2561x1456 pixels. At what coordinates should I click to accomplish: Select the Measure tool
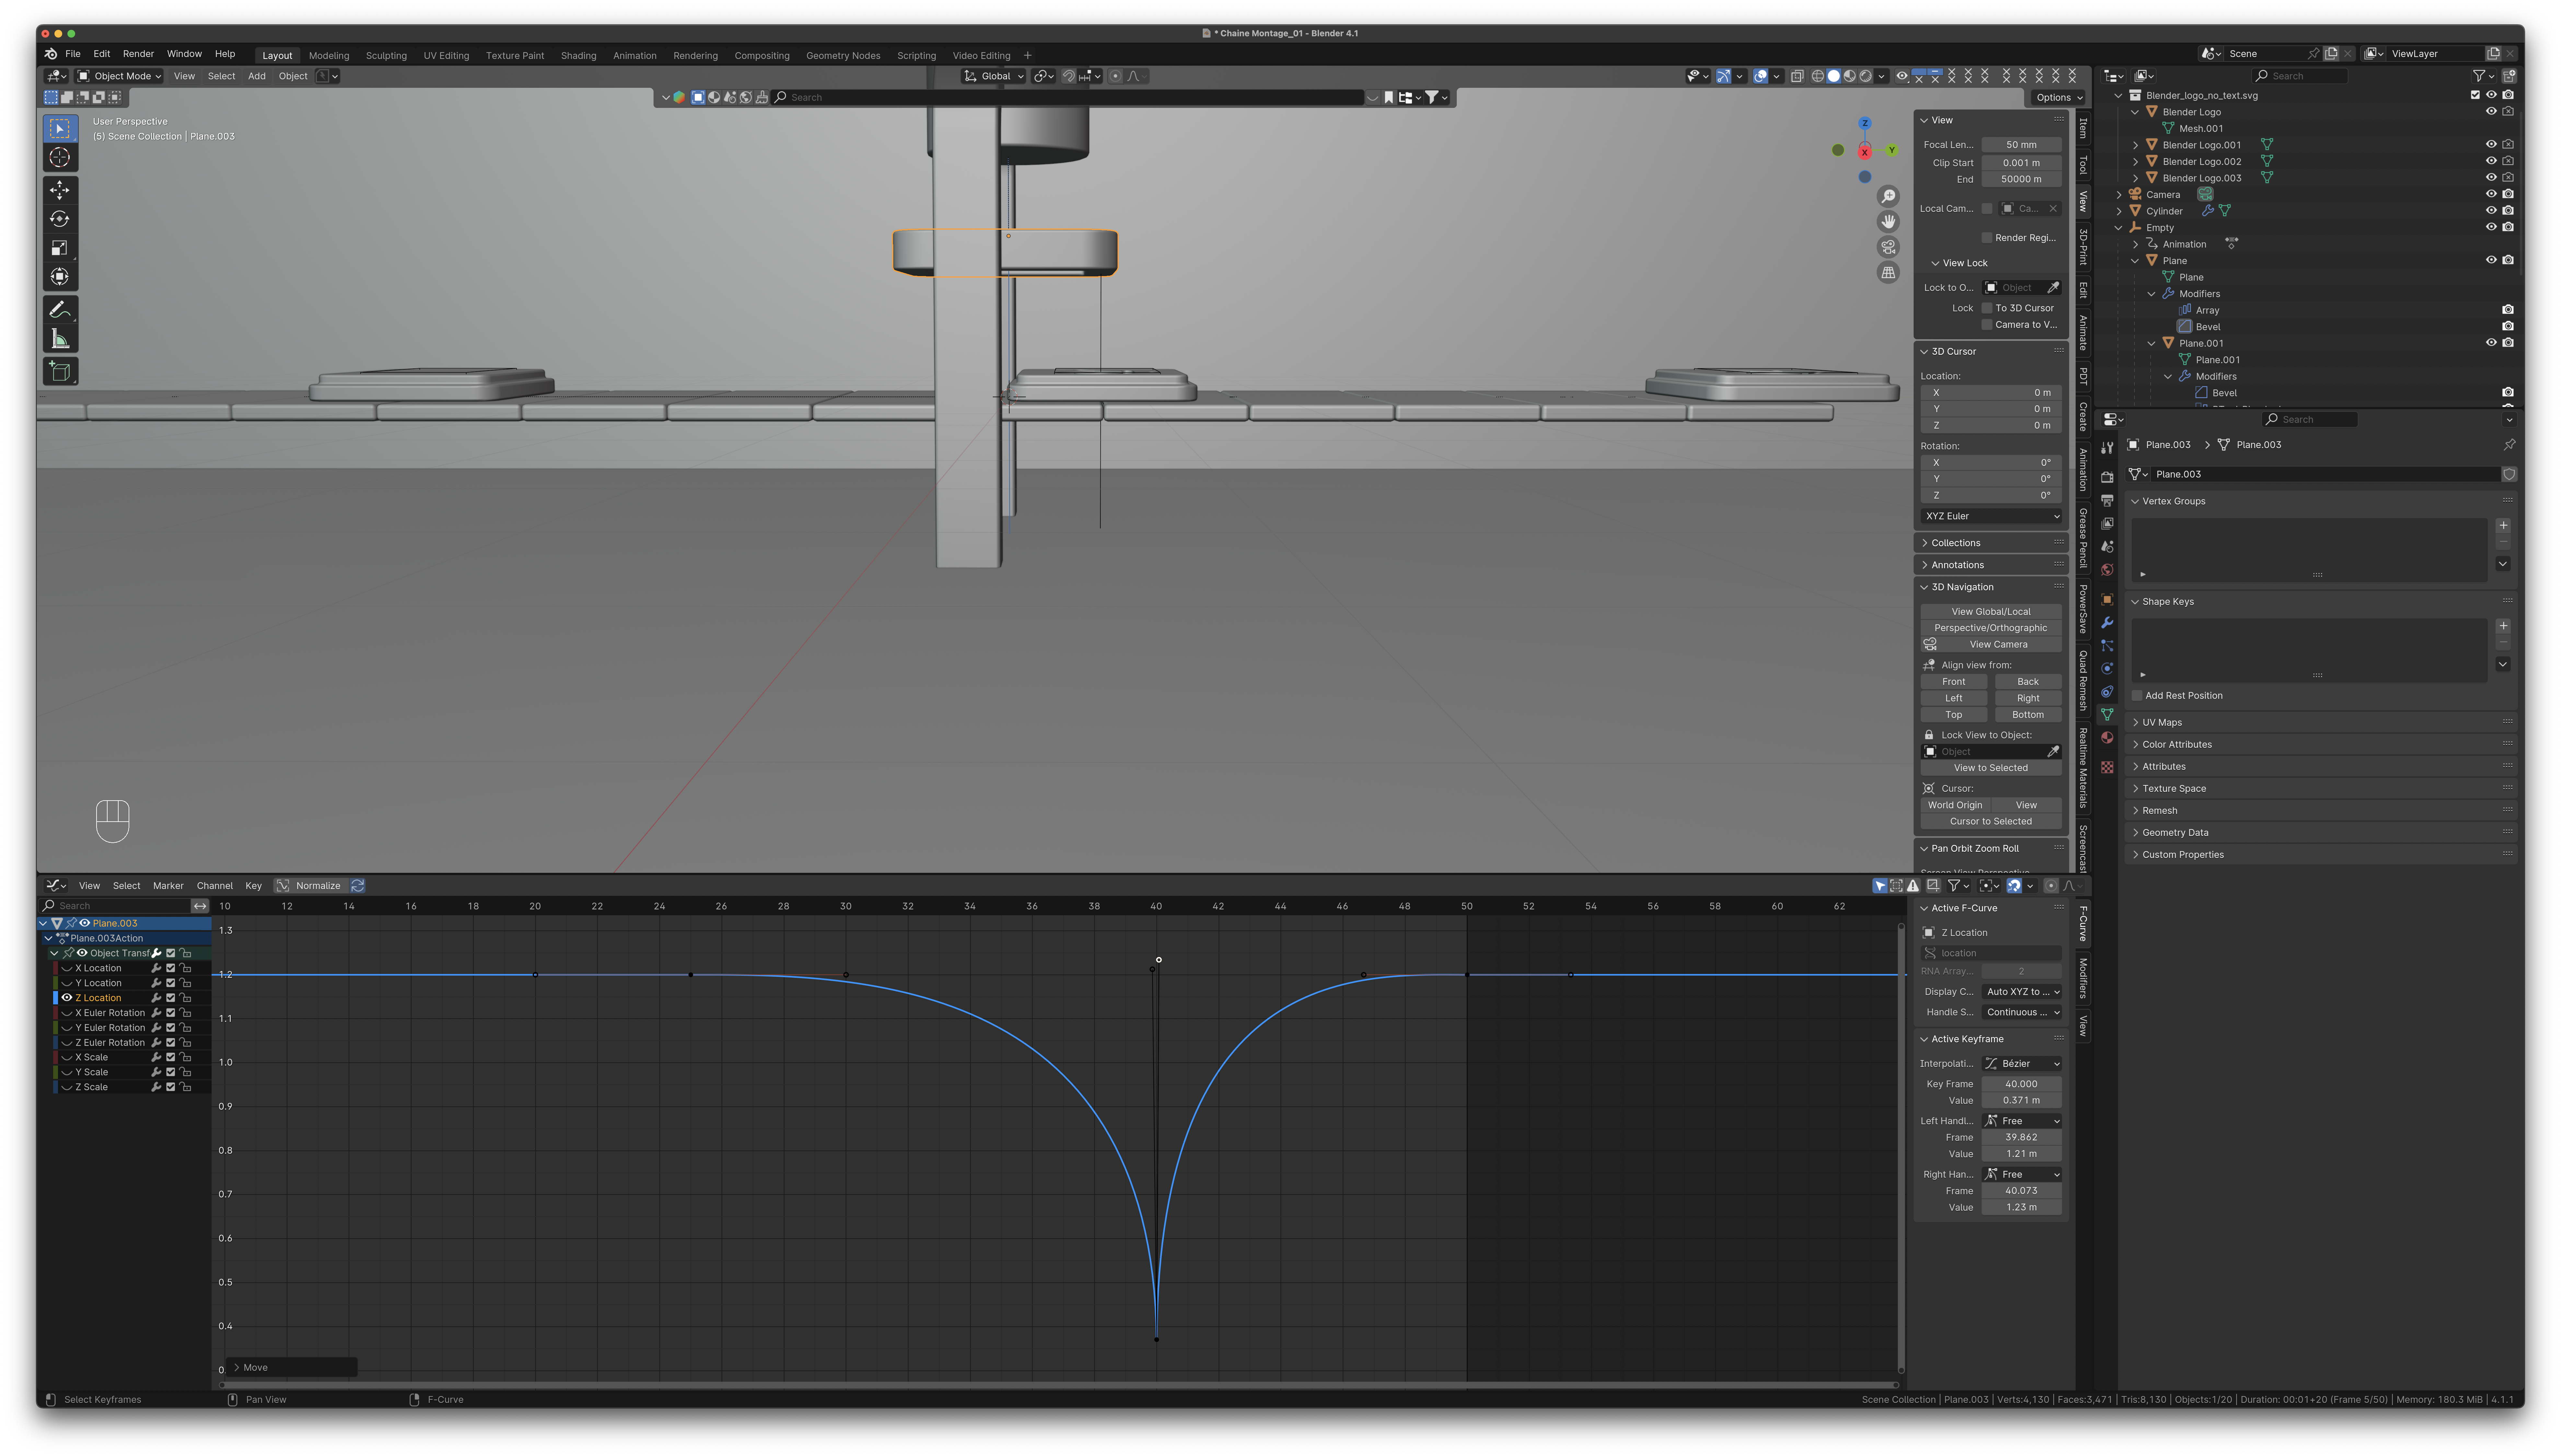pos(60,339)
